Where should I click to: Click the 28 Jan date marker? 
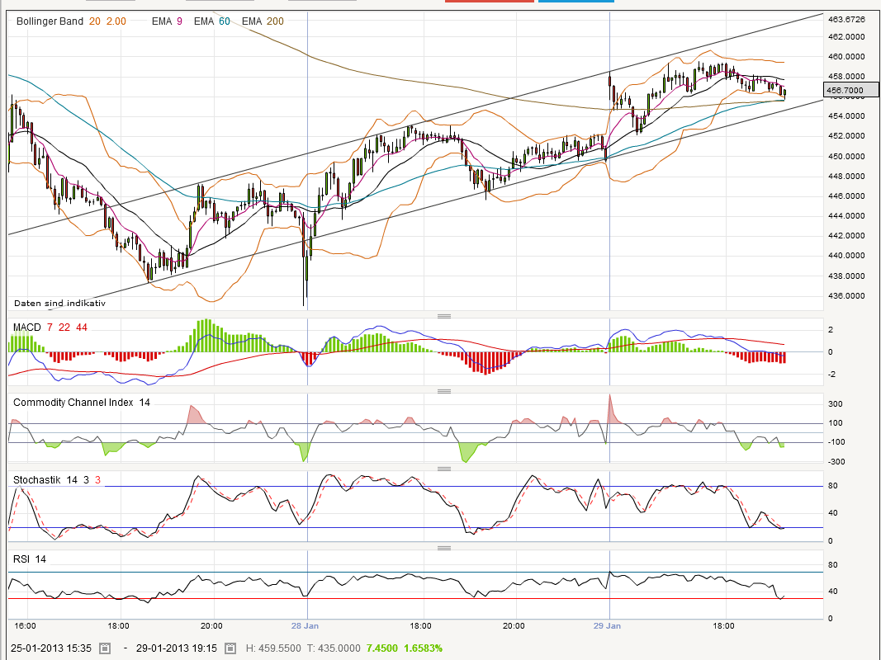tap(305, 626)
